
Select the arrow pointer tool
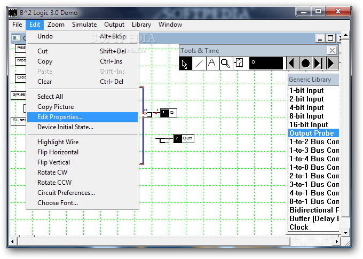(185, 64)
